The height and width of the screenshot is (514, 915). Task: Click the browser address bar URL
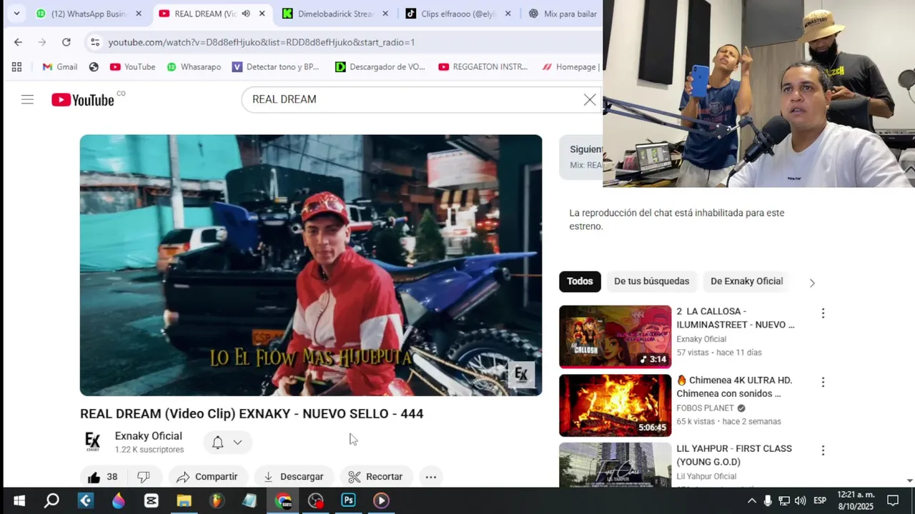click(x=262, y=42)
